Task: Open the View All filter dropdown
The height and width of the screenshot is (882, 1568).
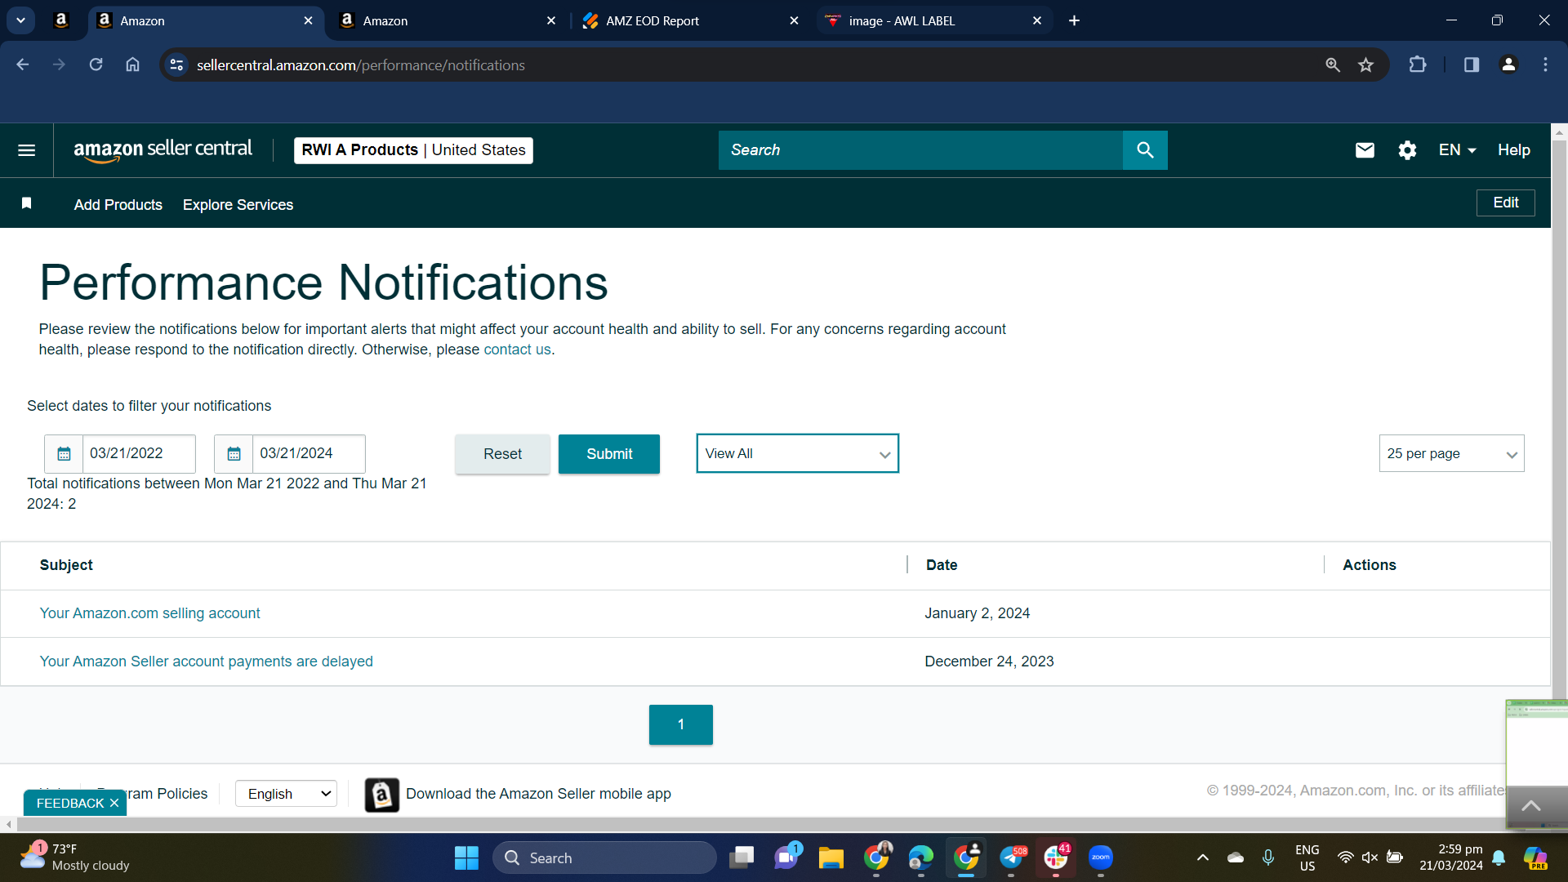Action: coord(797,454)
